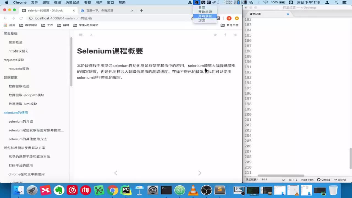The image size is (352, 198).
Task: Open the 书签 menu in the menu bar
Action: pyautogui.click(x=87, y=2)
